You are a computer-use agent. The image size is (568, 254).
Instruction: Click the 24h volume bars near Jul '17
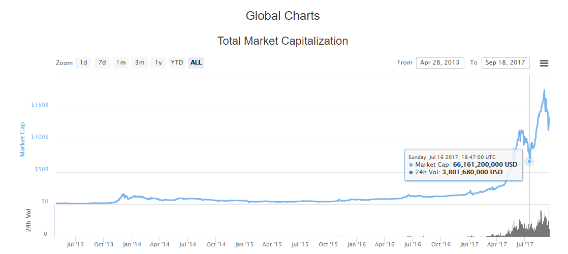pos(523,229)
